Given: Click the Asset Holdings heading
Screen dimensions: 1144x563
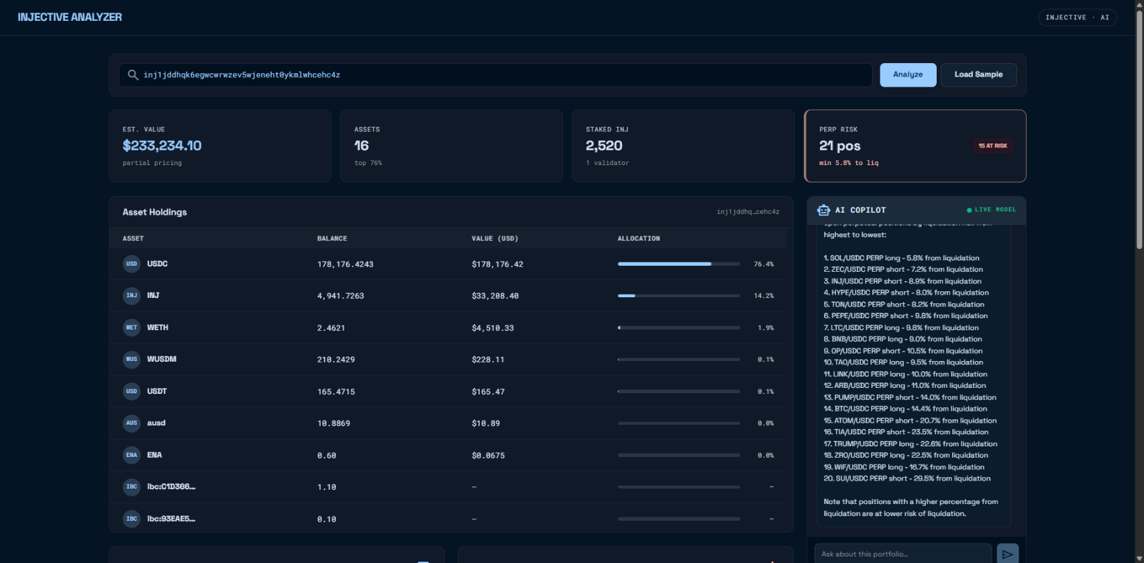Looking at the screenshot, I should click(155, 212).
